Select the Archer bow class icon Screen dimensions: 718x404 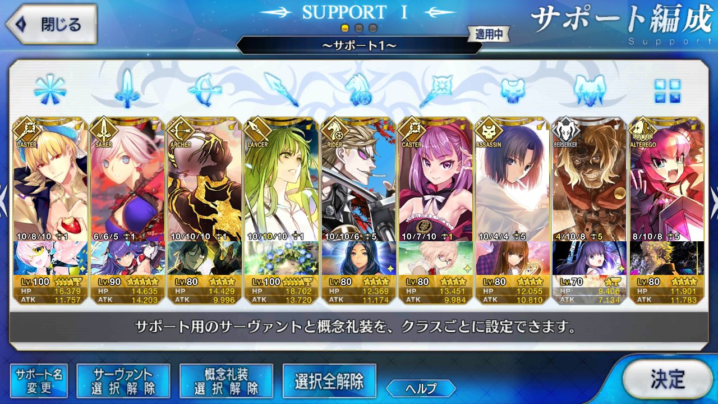[x=205, y=89]
